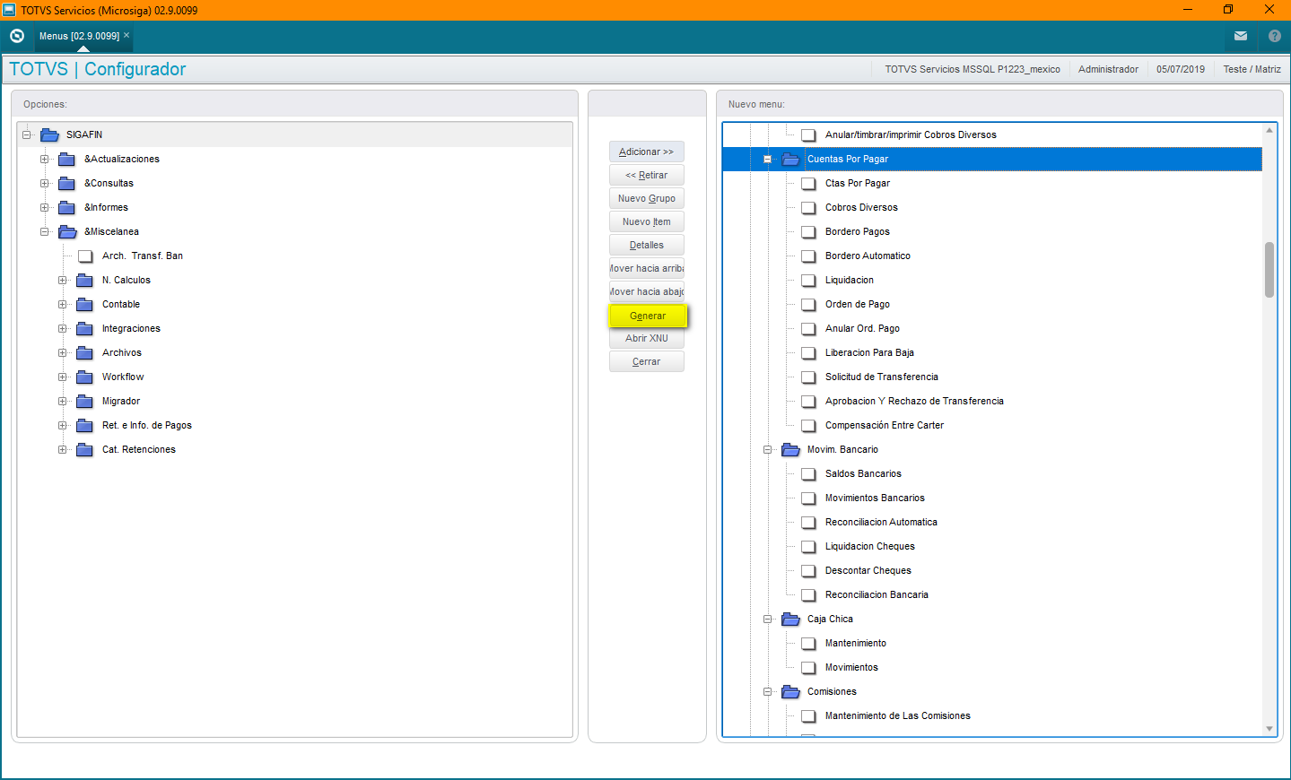
Task: Click the scrollbar down arrow in Nuevo menu
Action: pyautogui.click(x=1269, y=729)
